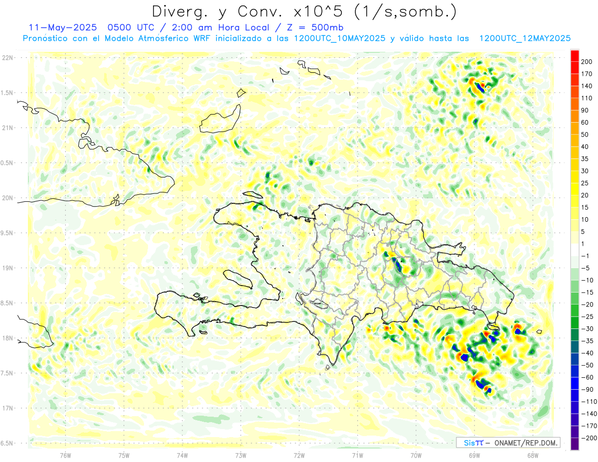This screenshot has height=462, width=598.
Task: Click the positive '170' color bar value
Action: click(587, 74)
